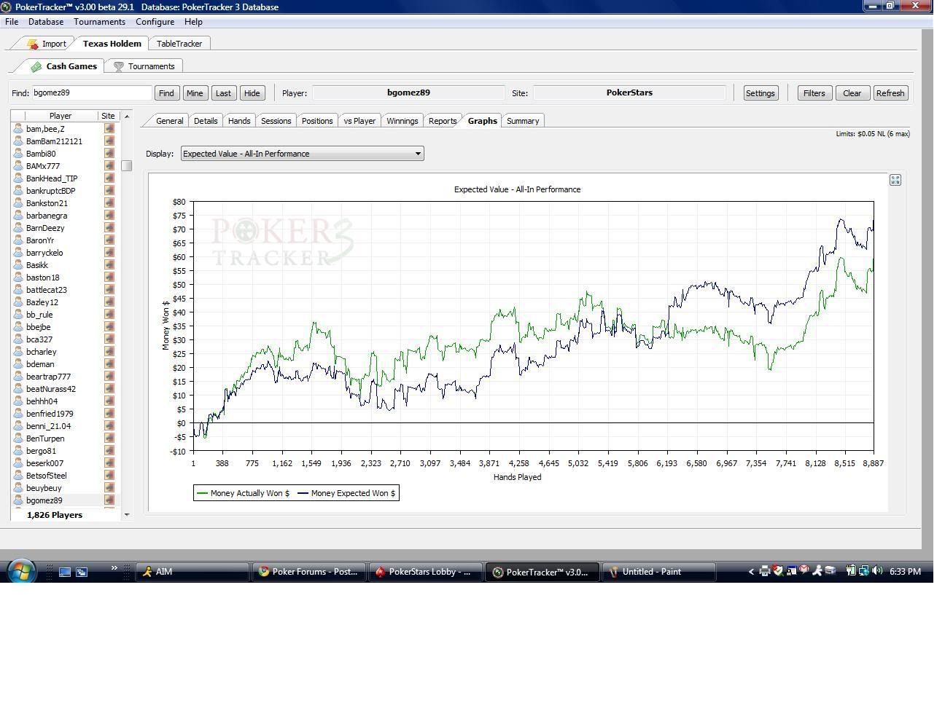
Task: Show hidden system tray icons arrow
Action: (x=751, y=572)
